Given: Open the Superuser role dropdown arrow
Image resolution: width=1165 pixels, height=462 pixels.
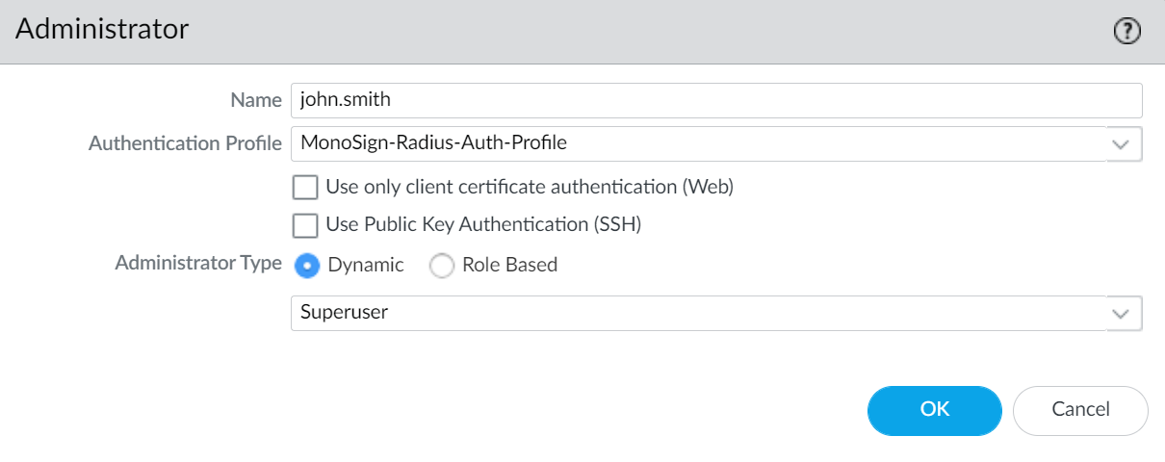Looking at the screenshot, I should click(1120, 313).
